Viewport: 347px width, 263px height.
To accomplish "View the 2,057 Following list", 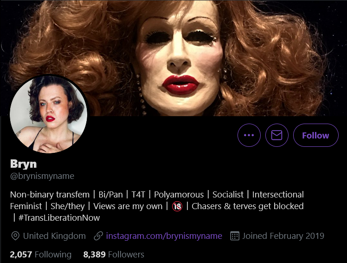I will click(x=41, y=254).
